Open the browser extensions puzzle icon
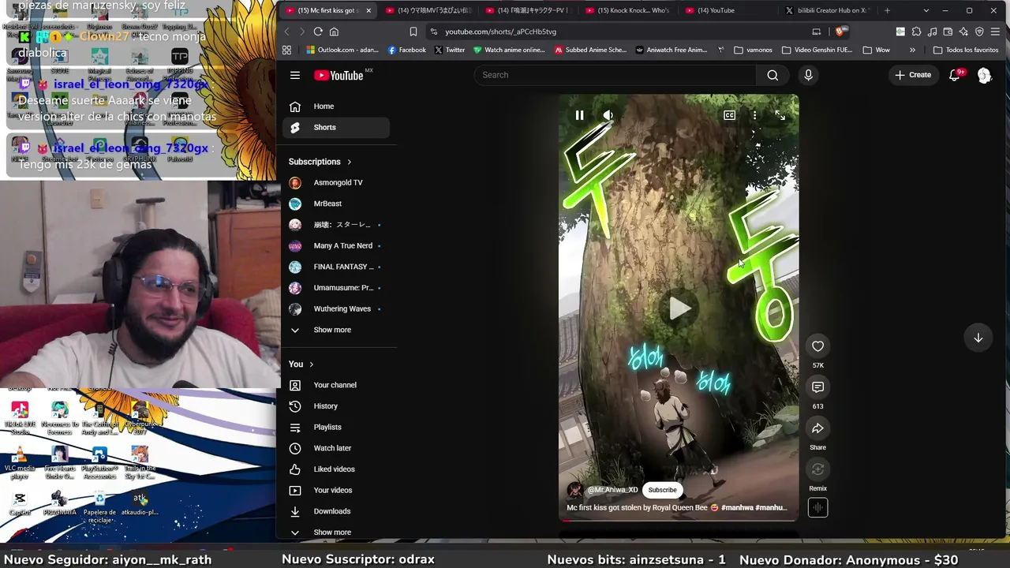Viewport: 1010px width, 568px height. click(916, 32)
